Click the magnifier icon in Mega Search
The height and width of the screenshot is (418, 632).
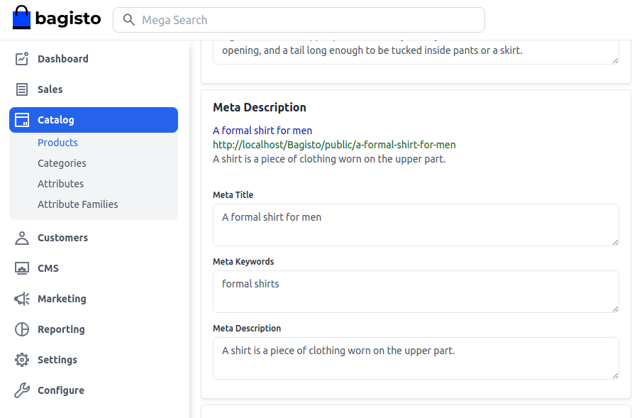(128, 20)
